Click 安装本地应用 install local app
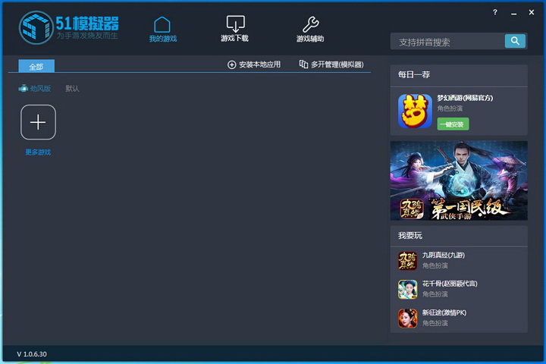 [254, 64]
